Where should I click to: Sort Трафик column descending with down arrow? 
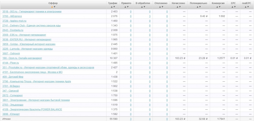(x=114, y=7)
